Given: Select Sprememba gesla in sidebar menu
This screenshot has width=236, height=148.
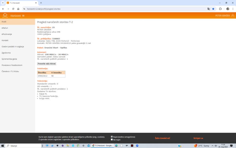Looking at the screenshot, I should [9, 59].
